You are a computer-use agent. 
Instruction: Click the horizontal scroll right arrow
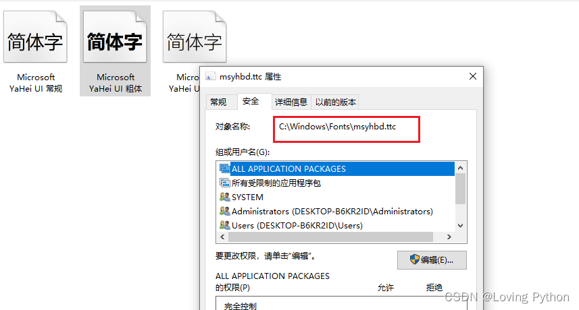[x=449, y=237]
